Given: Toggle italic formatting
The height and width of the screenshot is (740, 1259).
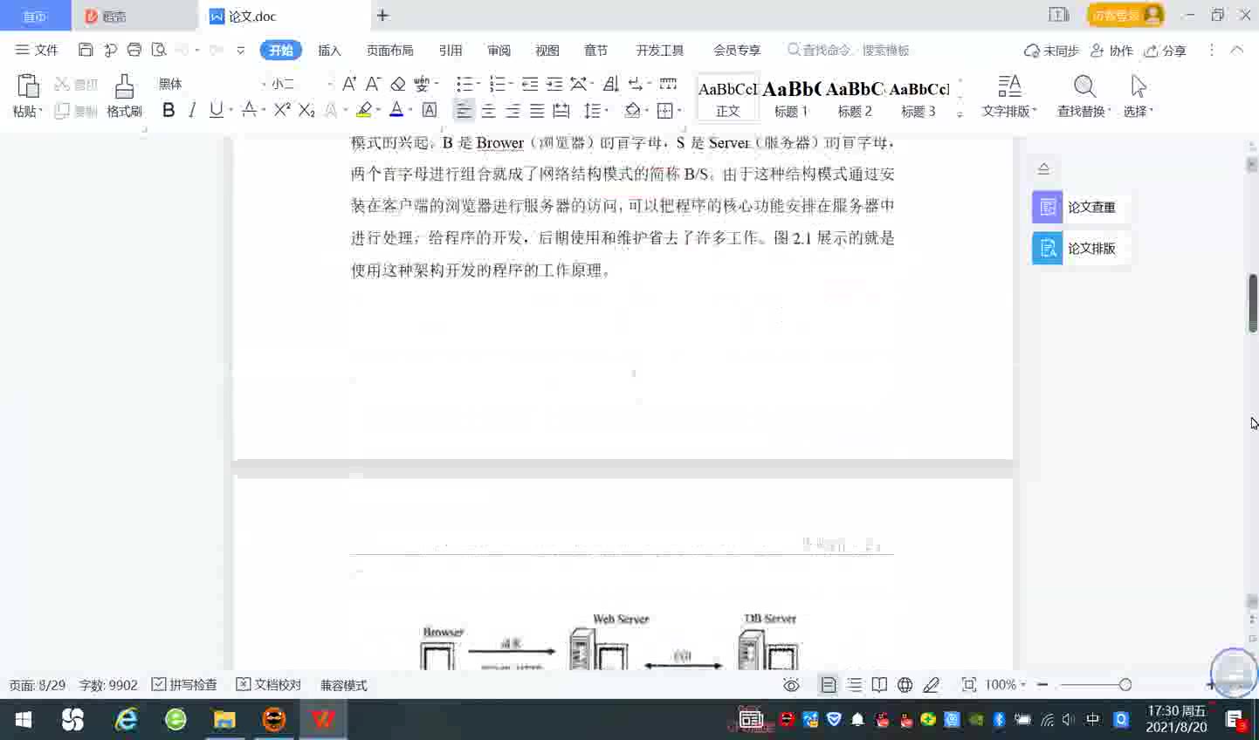Looking at the screenshot, I should click(192, 110).
